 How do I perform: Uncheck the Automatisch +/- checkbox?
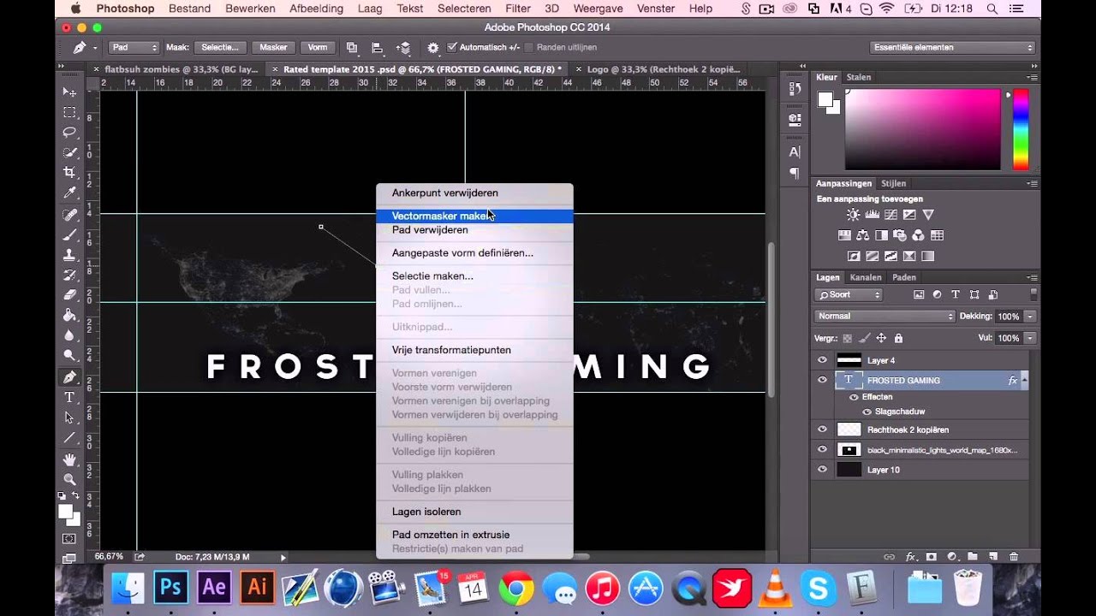tap(452, 48)
